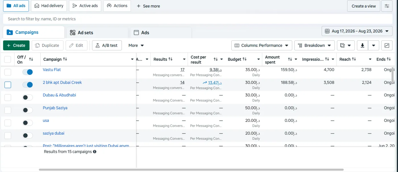The image size is (398, 172).
Task: Select the Had delivery view
Action: [49, 6]
